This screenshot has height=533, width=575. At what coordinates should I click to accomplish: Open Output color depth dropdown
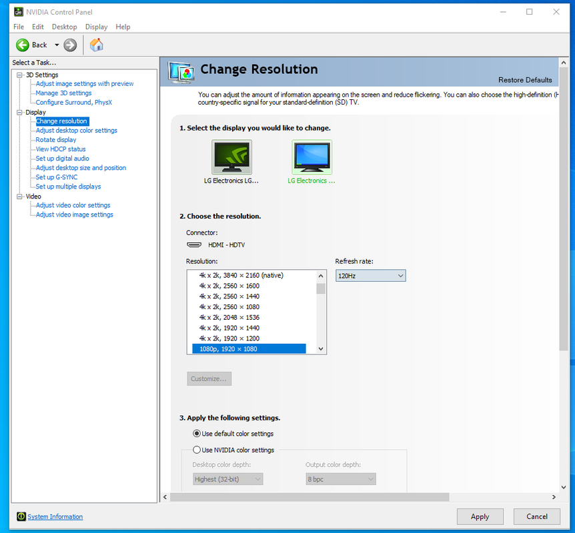pos(341,479)
